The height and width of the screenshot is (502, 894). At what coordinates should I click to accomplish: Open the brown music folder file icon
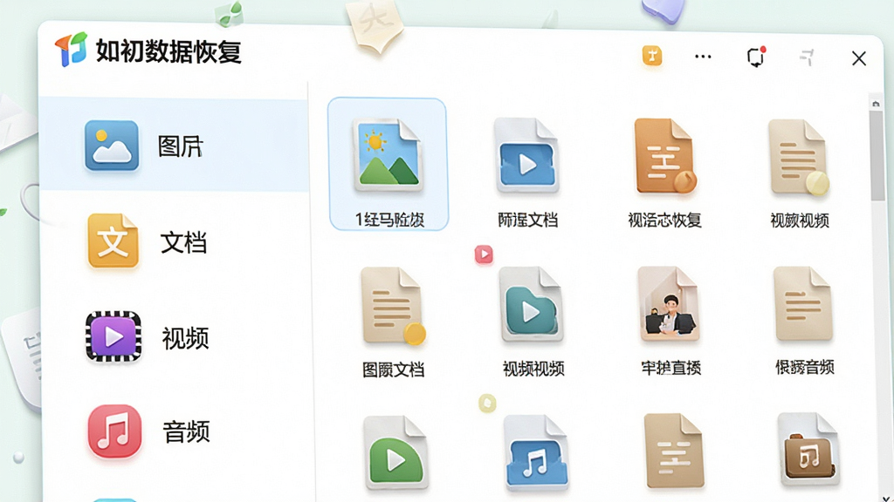click(x=808, y=450)
